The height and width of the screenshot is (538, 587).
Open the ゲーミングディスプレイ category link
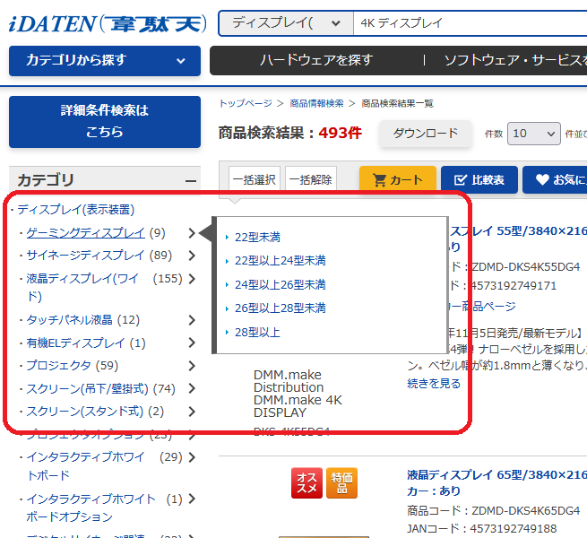point(85,233)
